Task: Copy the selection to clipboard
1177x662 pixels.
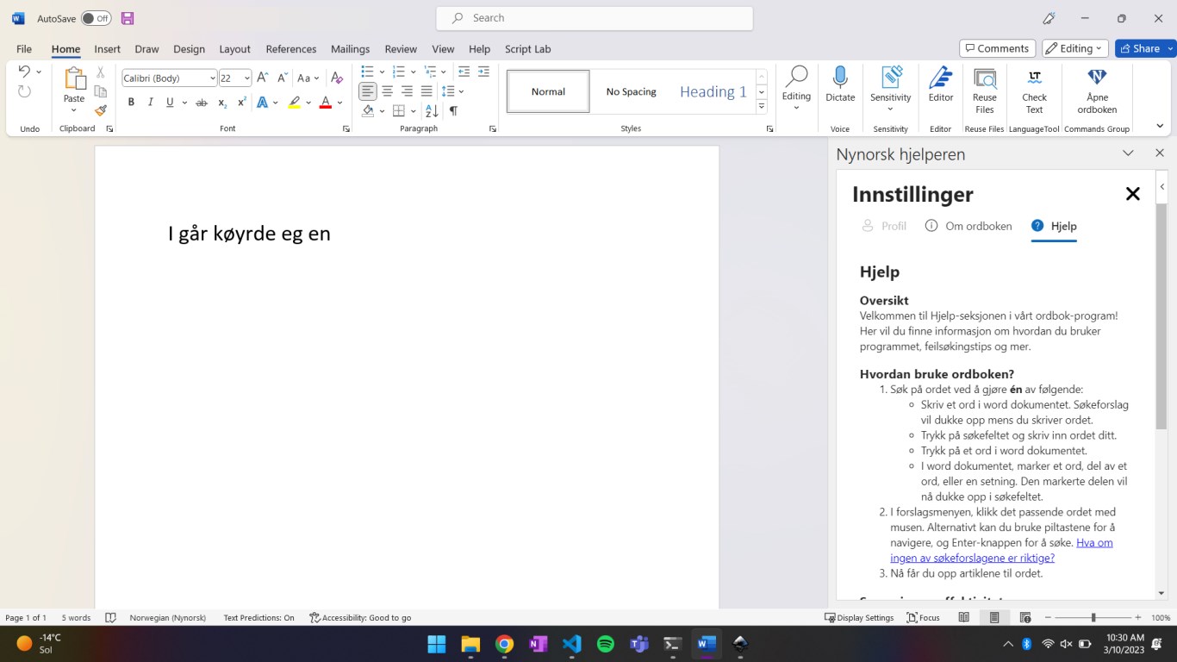Action: point(100,91)
